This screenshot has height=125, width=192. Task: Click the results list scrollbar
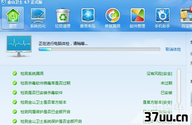(179, 86)
